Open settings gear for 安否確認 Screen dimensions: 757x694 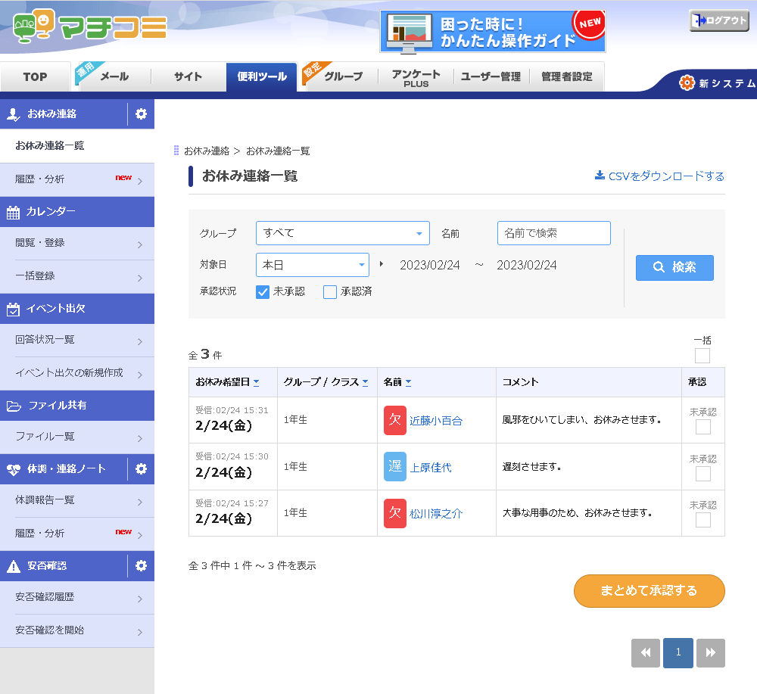pos(141,565)
